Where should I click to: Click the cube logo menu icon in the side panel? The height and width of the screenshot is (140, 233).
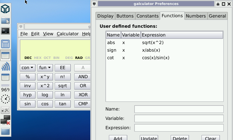5,9
